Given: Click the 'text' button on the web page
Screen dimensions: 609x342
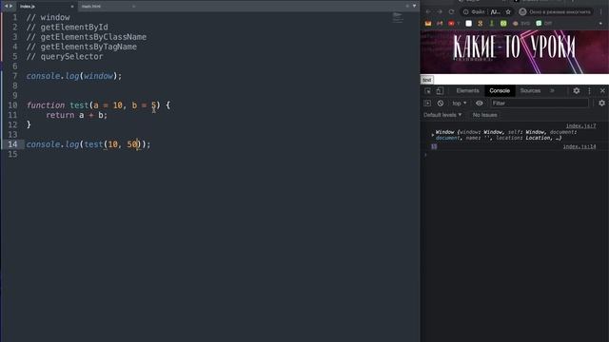Looking at the screenshot, I should [x=427, y=80].
